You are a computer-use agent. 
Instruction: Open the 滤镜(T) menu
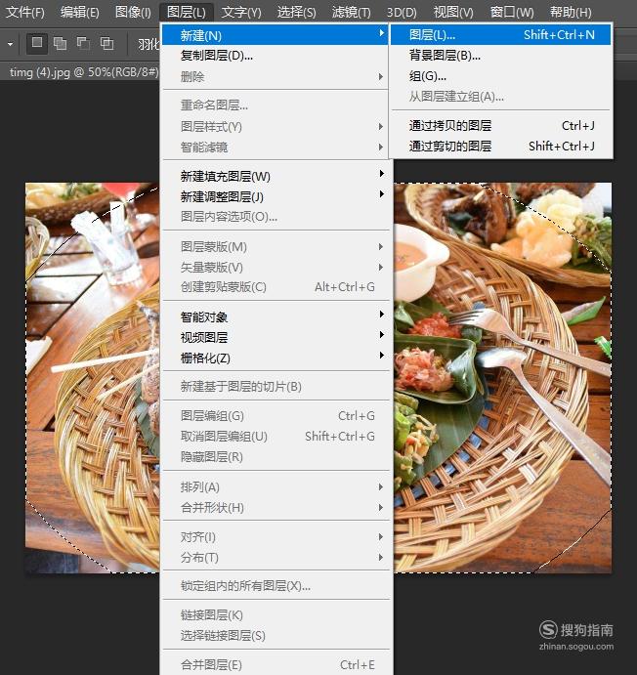tap(351, 12)
